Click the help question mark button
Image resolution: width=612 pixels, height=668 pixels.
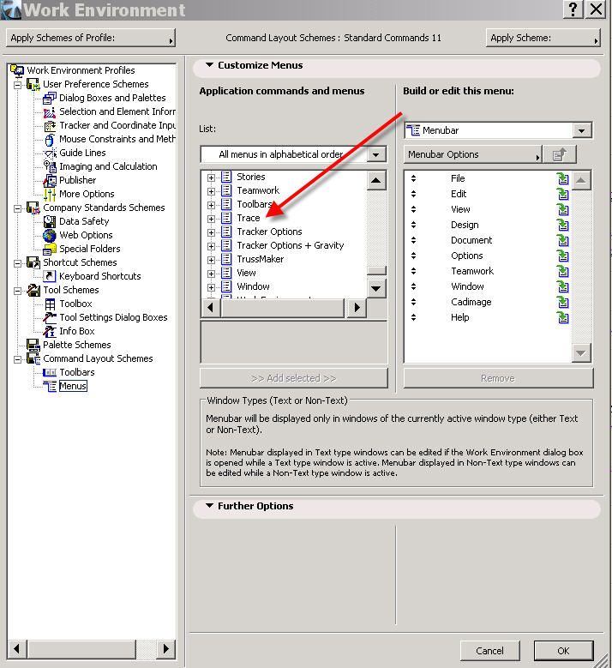coord(573,9)
